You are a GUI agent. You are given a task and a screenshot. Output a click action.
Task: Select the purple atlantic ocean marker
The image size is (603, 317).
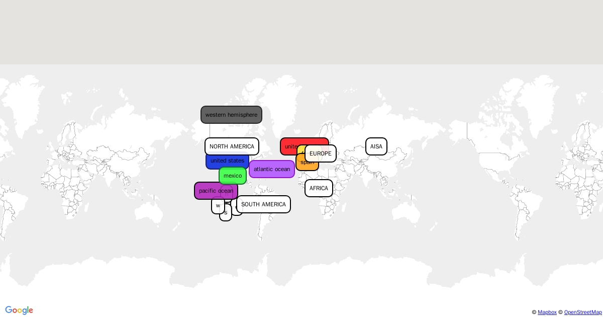click(x=271, y=169)
